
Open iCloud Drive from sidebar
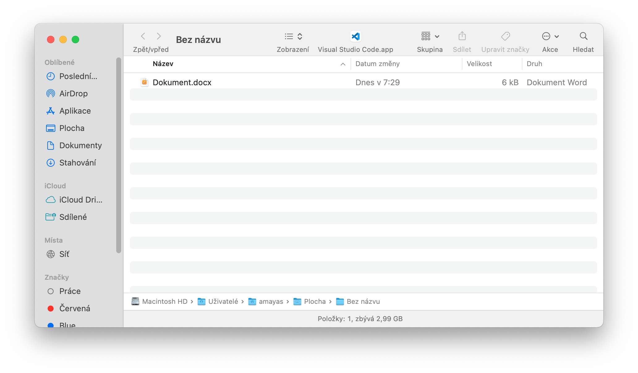[80, 200]
